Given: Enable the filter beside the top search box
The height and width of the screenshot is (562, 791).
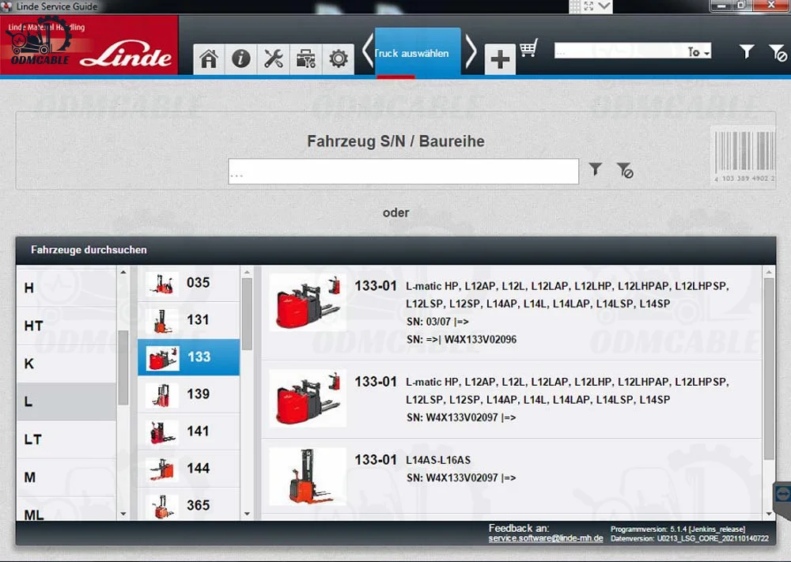Looking at the screenshot, I should pyautogui.click(x=746, y=51).
